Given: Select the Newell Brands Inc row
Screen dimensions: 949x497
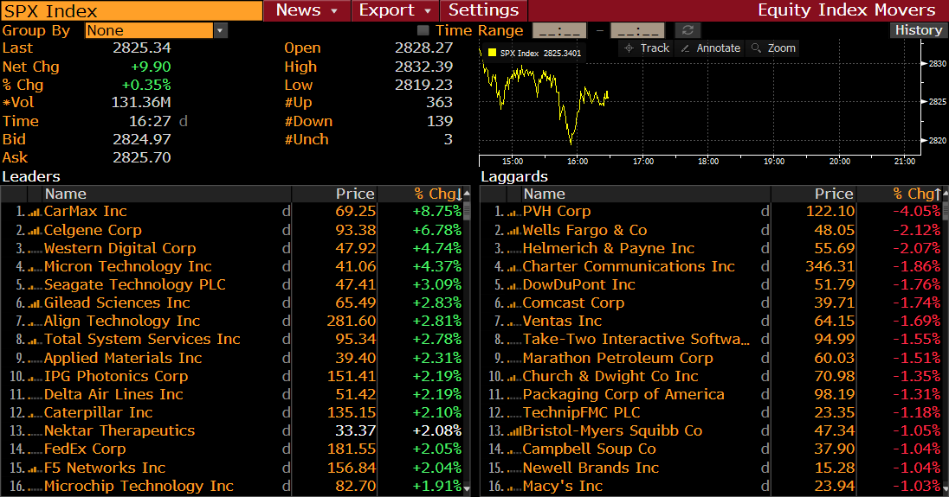Looking at the screenshot, I should tap(711, 468).
